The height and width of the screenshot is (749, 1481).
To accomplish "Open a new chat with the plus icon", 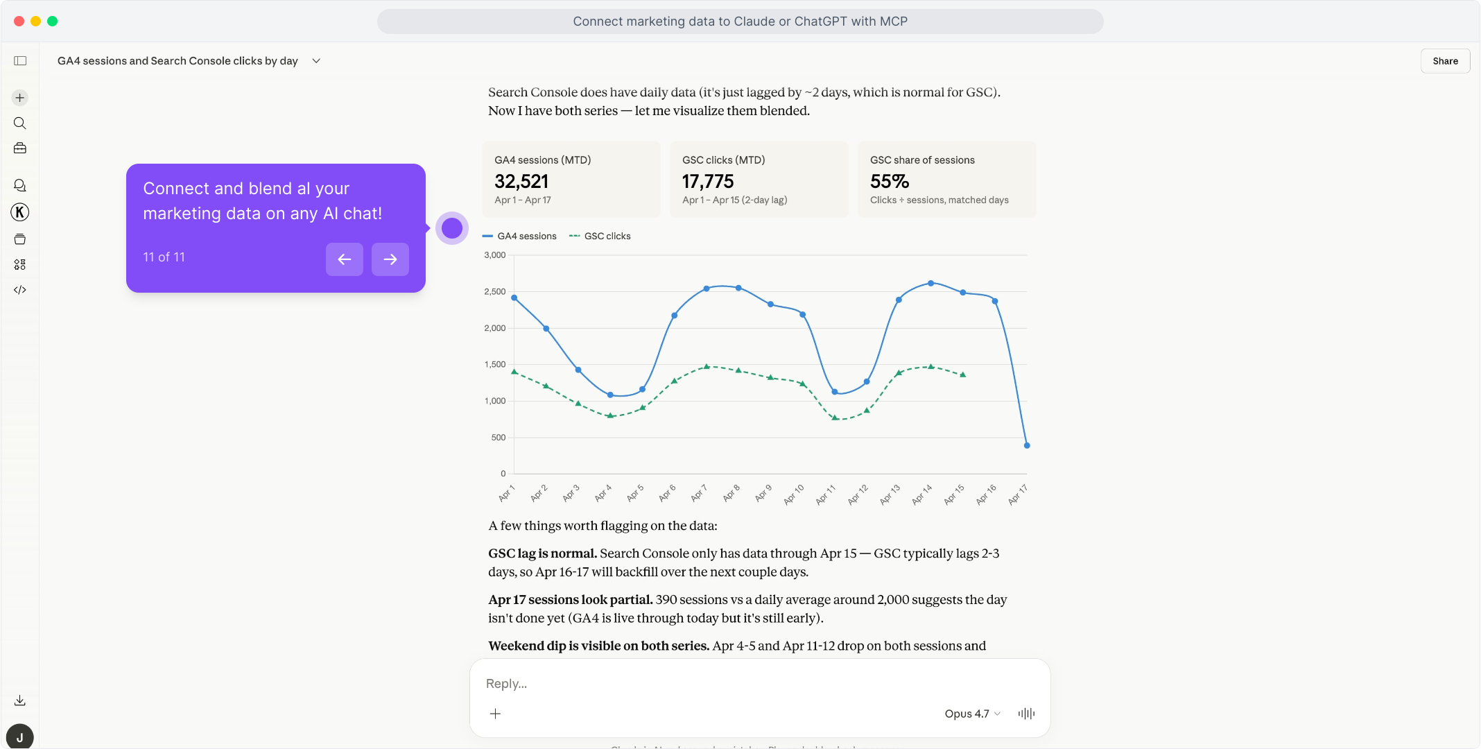I will [x=19, y=98].
